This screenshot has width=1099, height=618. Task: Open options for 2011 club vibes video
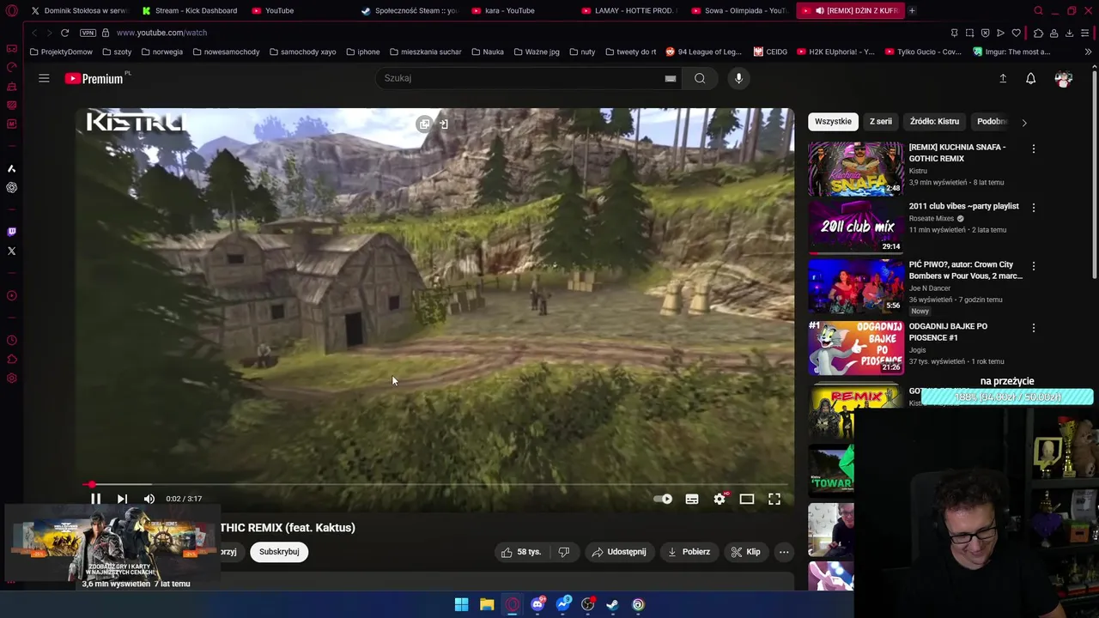point(1034,208)
